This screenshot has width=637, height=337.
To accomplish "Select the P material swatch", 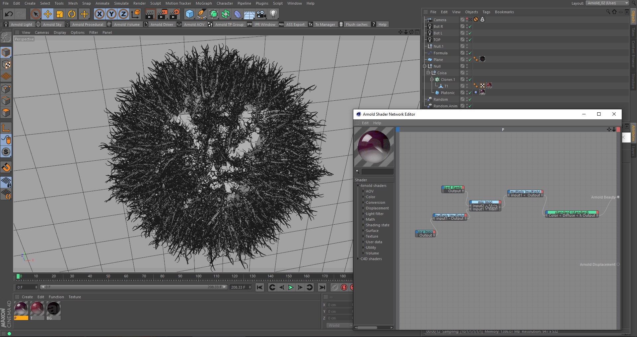I will click(x=21, y=309).
